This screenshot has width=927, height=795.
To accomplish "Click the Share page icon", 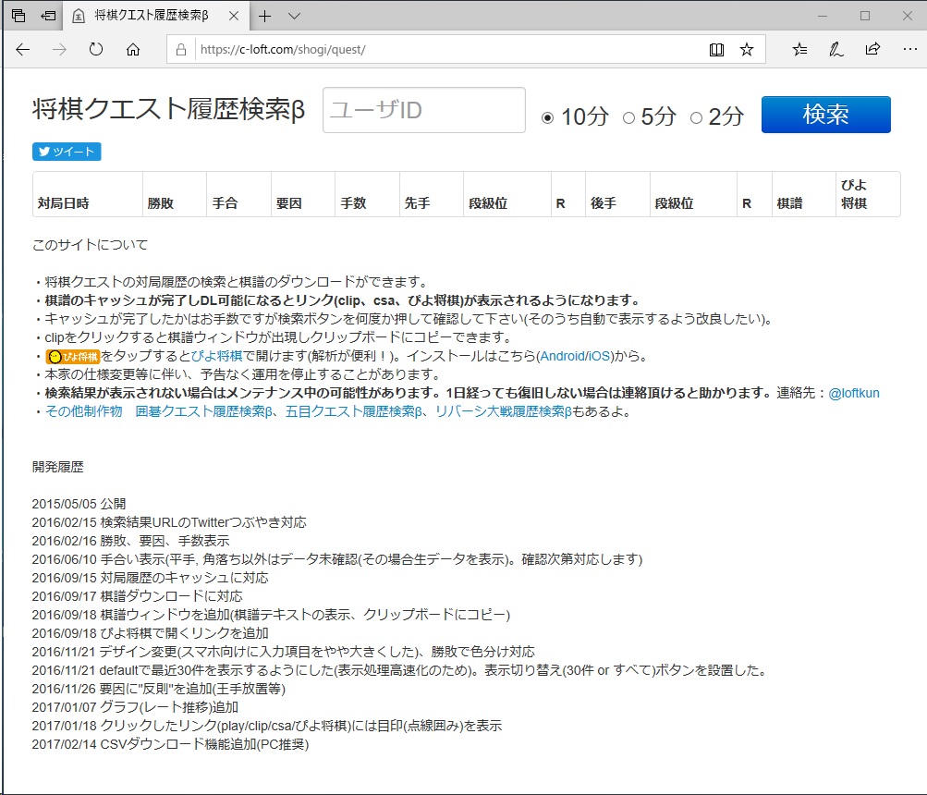I will (872, 50).
